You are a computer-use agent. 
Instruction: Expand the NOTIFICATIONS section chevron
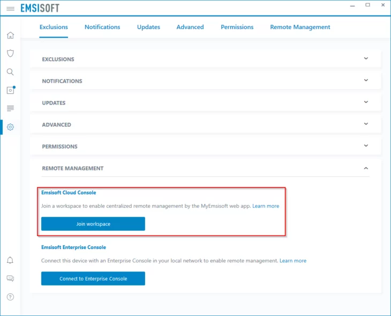[366, 80]
